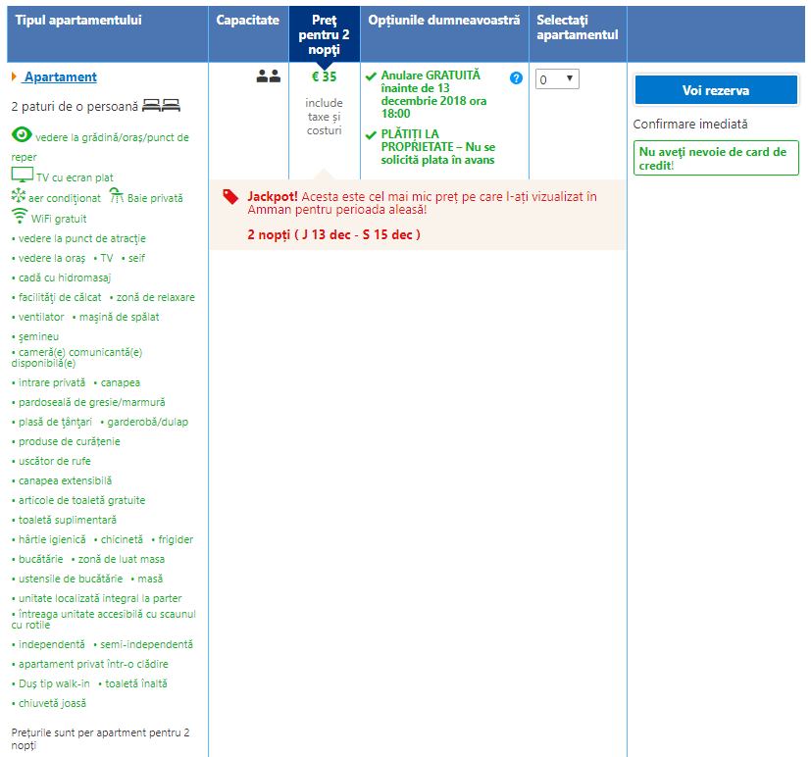Click the blue question mark help icon
811x757 pixels.
[516, 78]
